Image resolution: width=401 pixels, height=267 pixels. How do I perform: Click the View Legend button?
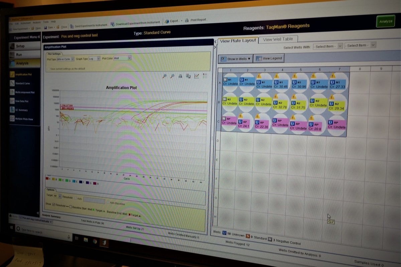pyautogui.click(x=269, y=58)
